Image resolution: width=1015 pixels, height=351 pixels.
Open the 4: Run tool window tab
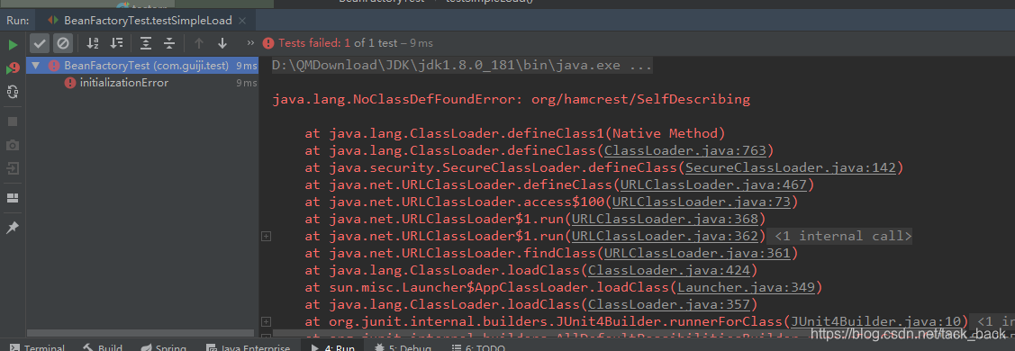coord(333,347)
